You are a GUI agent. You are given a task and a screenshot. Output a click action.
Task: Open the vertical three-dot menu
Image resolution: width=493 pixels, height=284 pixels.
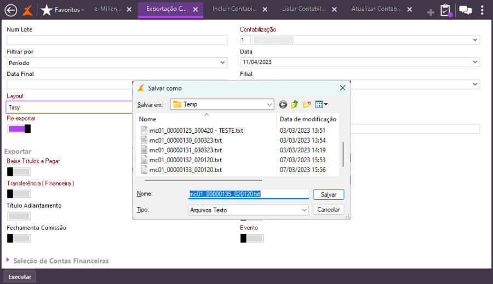coord(482,10)
